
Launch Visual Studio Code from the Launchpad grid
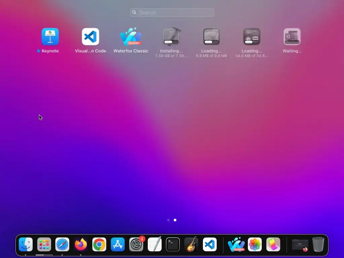point(90,37)
